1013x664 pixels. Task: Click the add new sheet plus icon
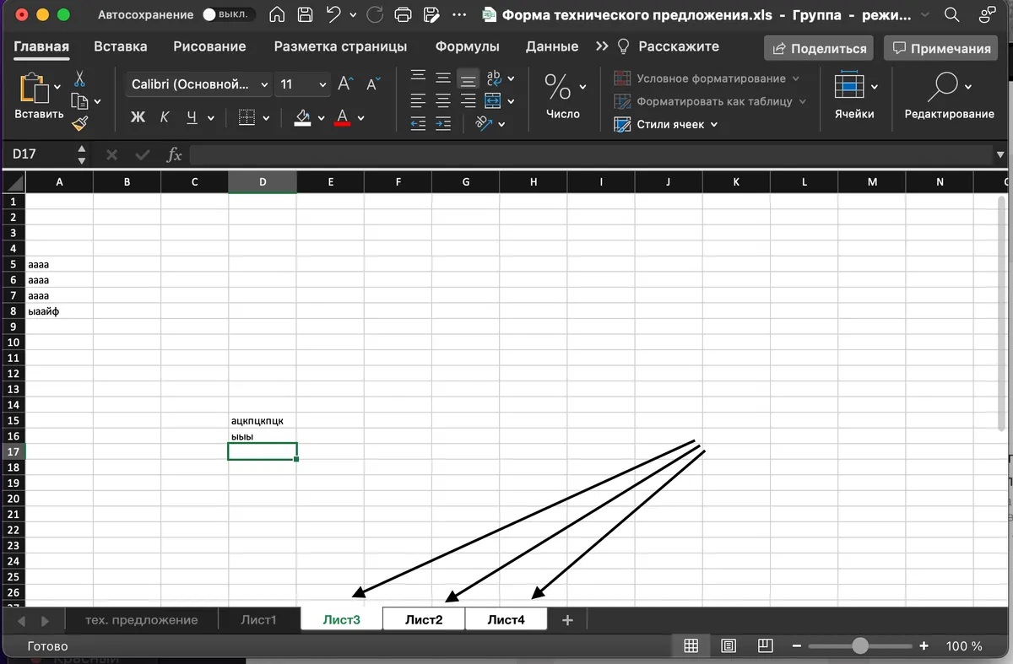click(567, 620)
